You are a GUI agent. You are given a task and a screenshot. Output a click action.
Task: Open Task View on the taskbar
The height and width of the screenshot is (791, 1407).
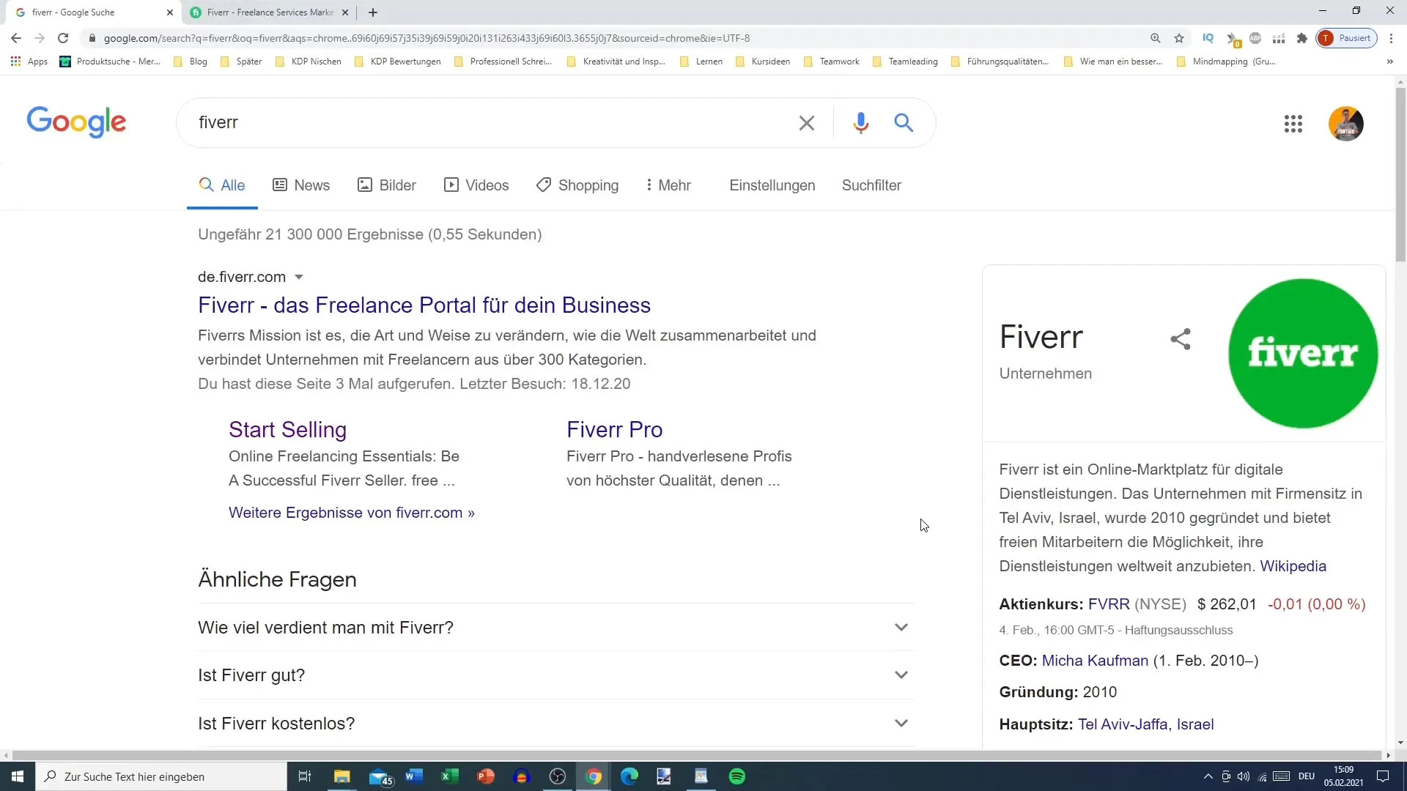click(305, 776)
